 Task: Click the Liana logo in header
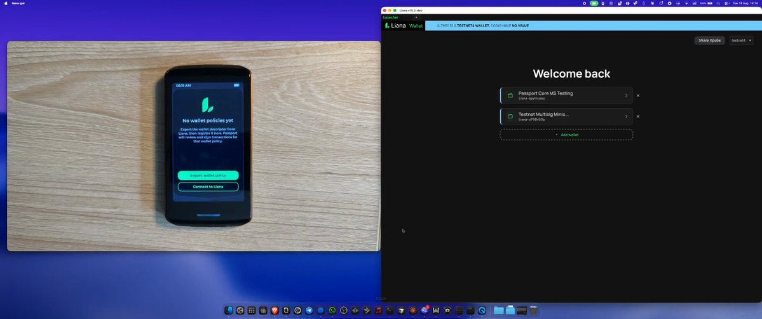coord(395,25)
